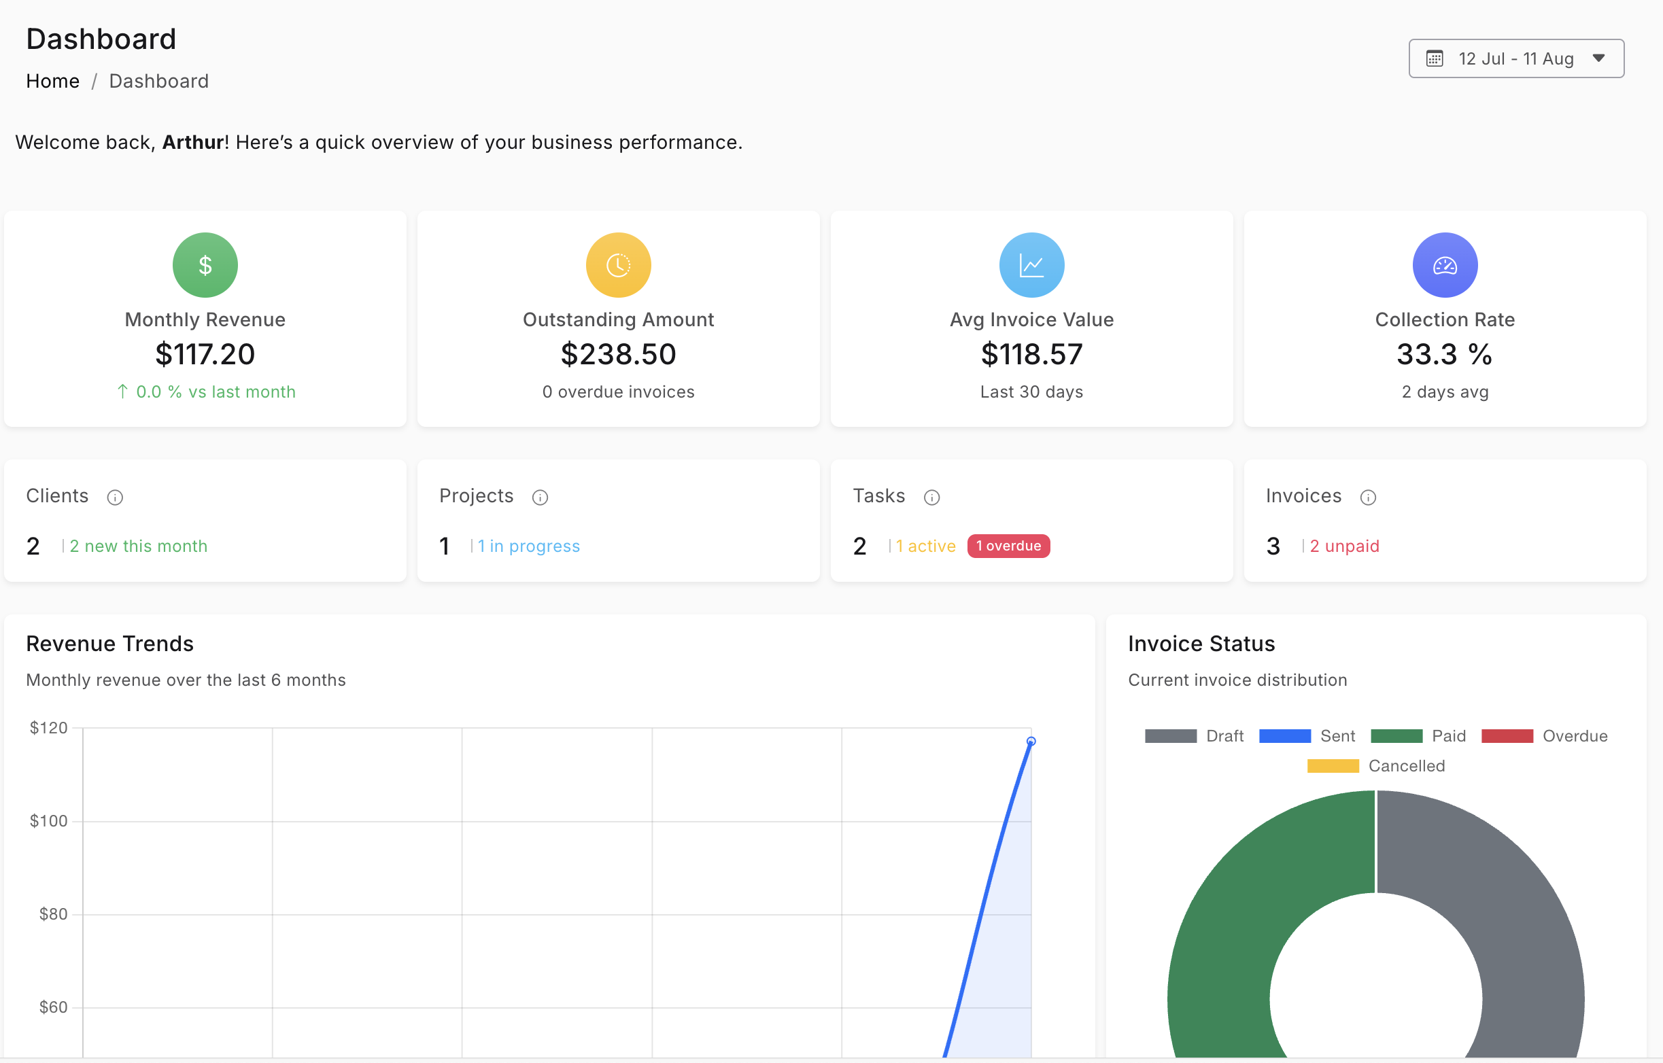The height and width of the screenshot is (1063, 1663).
Task: Click the Avg Invoice Value chart icon
Action: (x=1031, y=264)
